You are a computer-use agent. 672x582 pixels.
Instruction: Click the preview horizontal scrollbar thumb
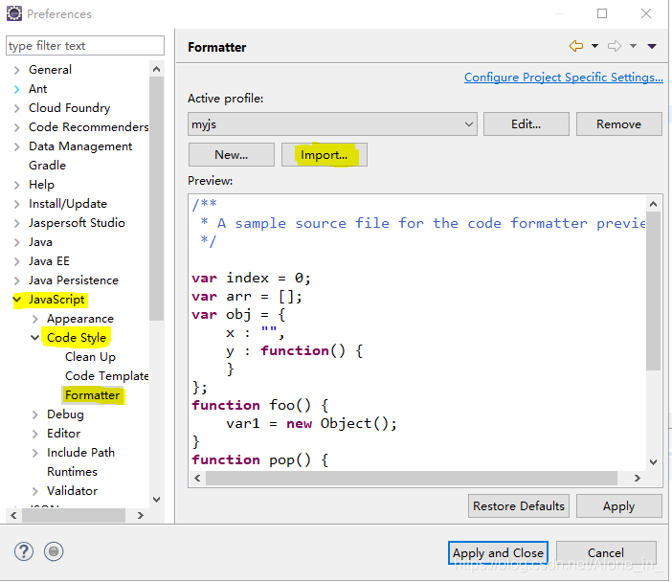[412, 478]
